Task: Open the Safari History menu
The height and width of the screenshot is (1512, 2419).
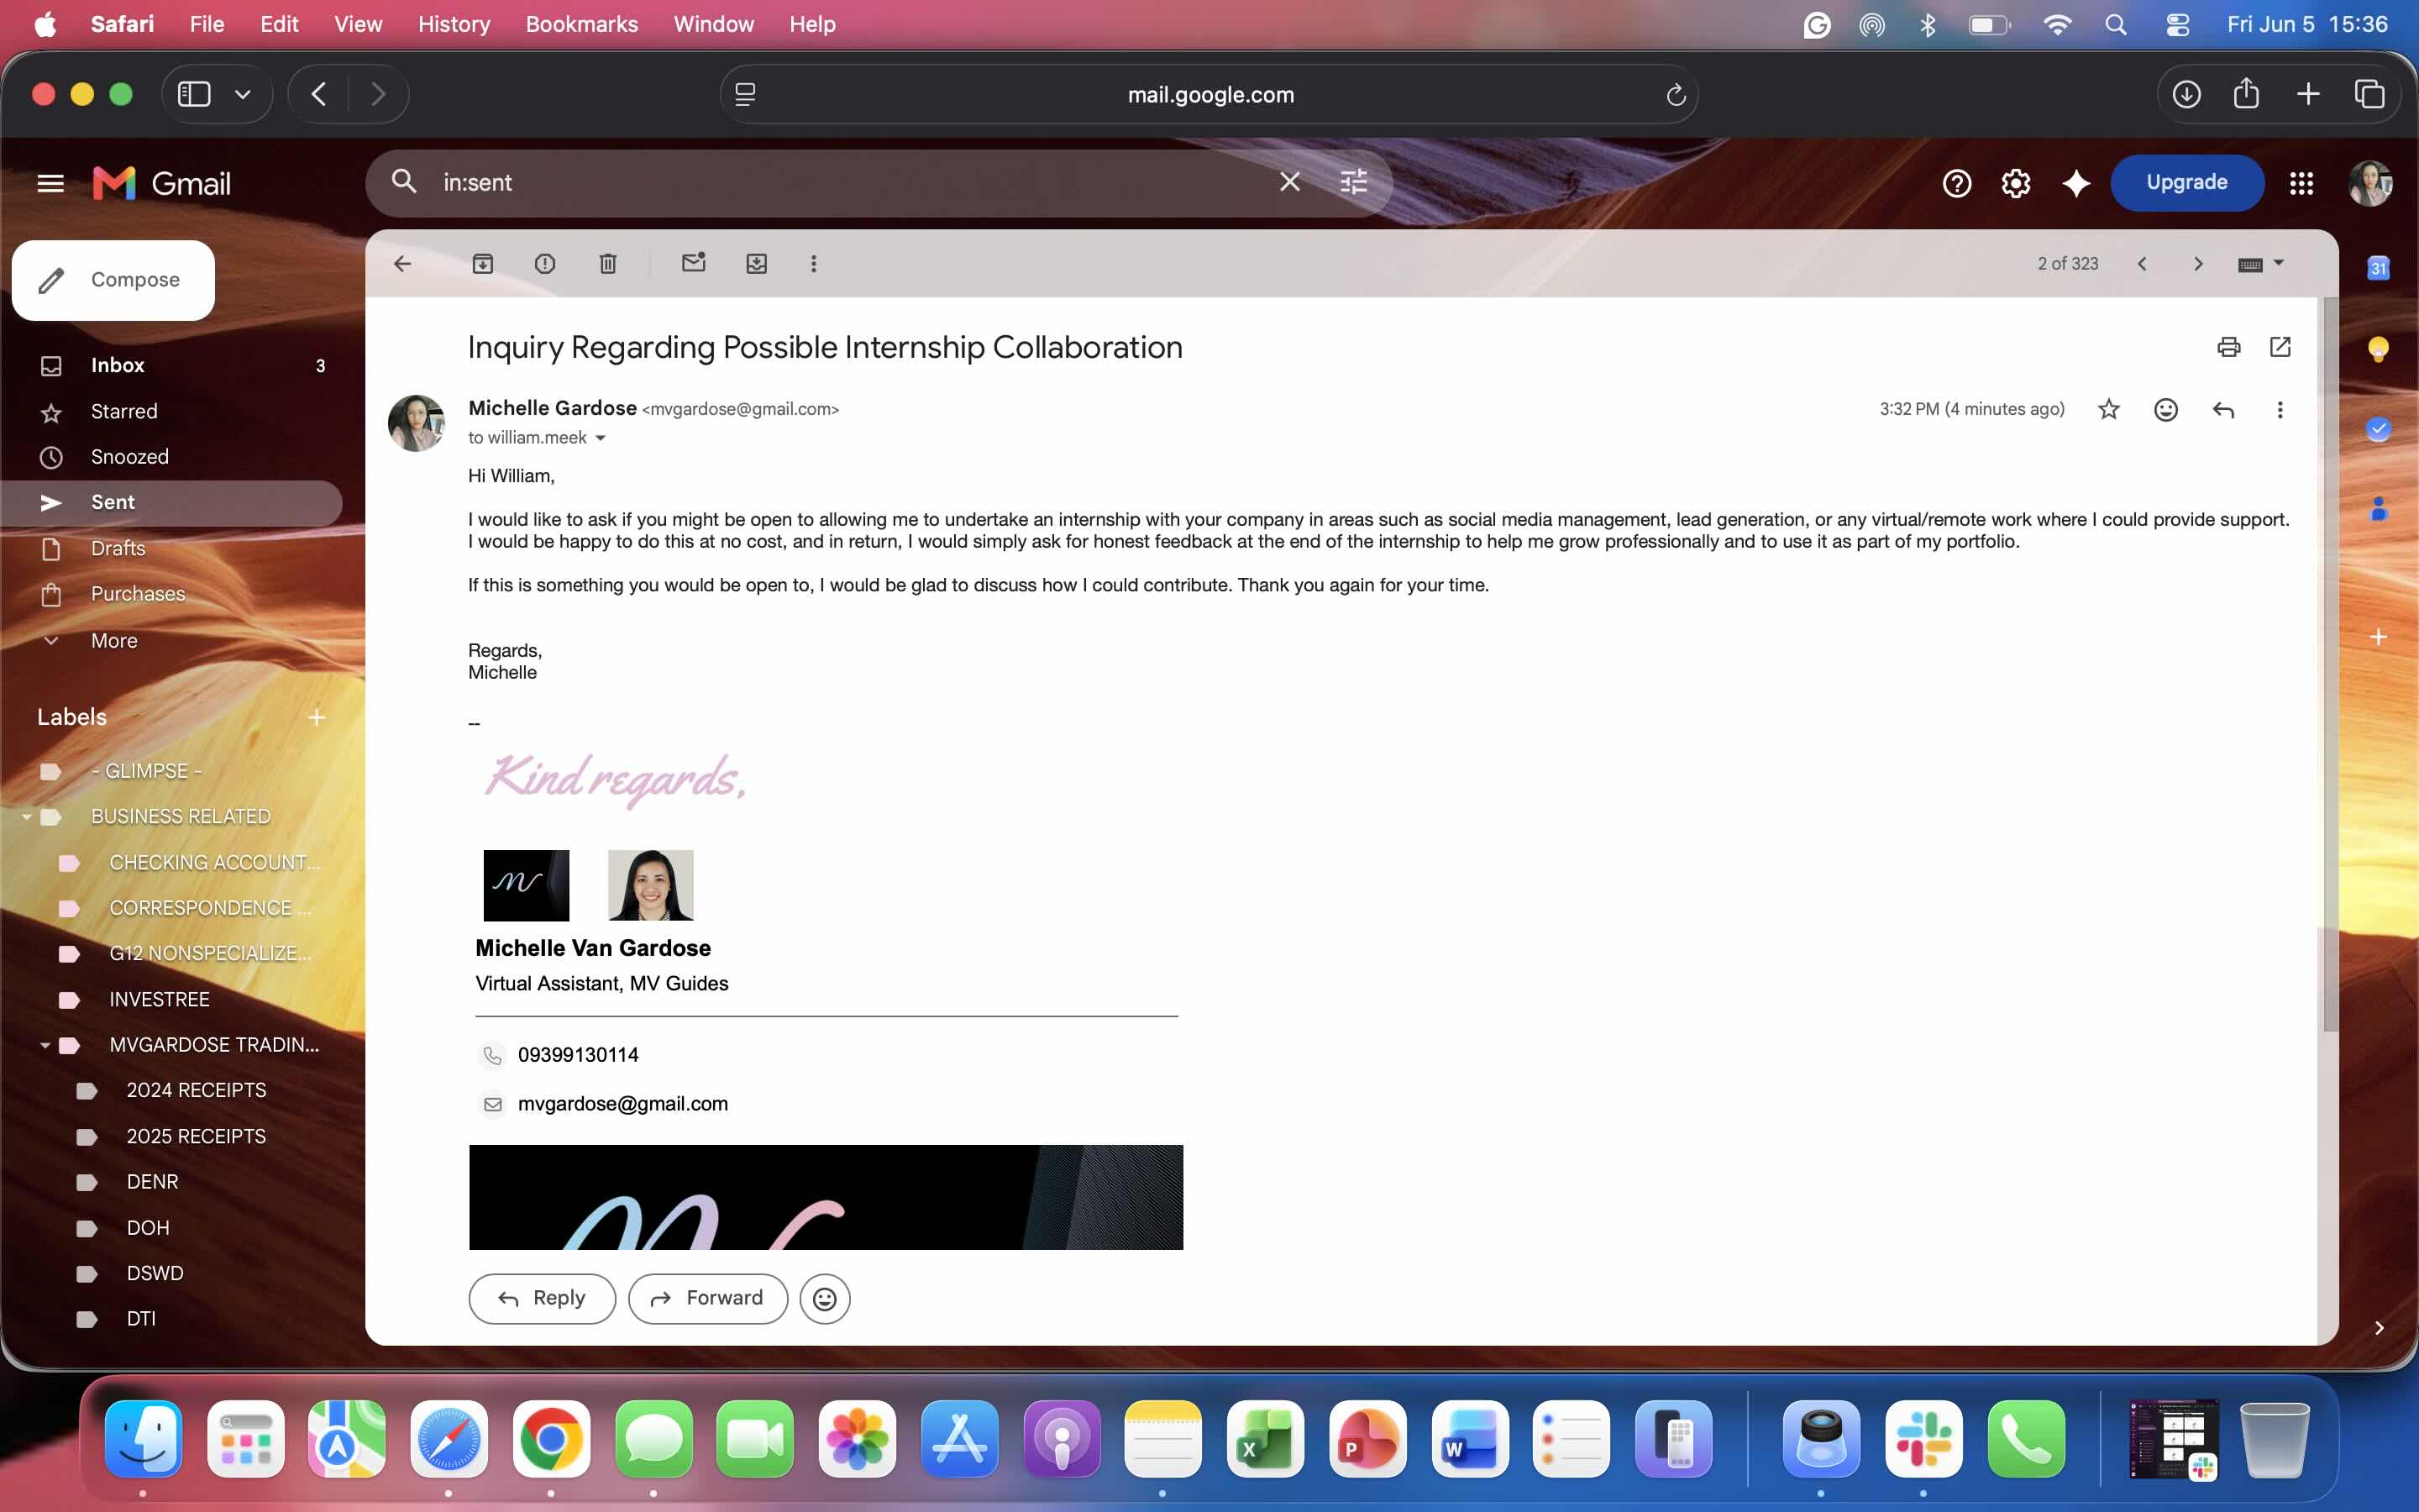Action: pyautogui.click(x=454, y=24)
